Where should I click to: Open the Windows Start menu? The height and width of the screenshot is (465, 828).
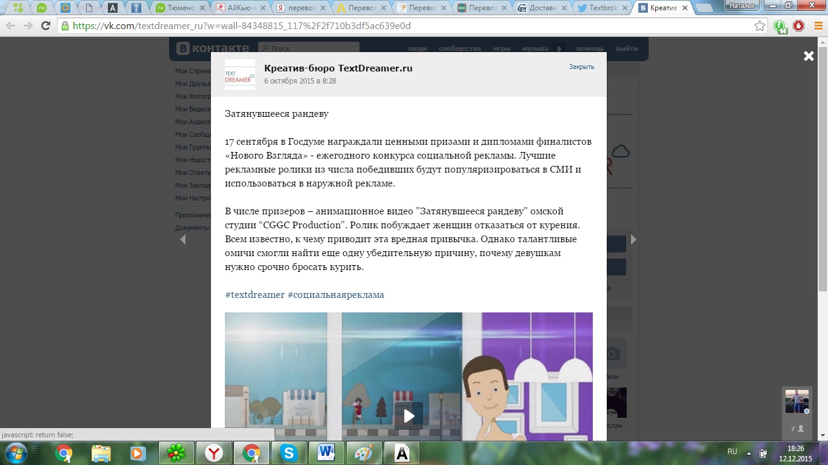[x=16, y=452]
